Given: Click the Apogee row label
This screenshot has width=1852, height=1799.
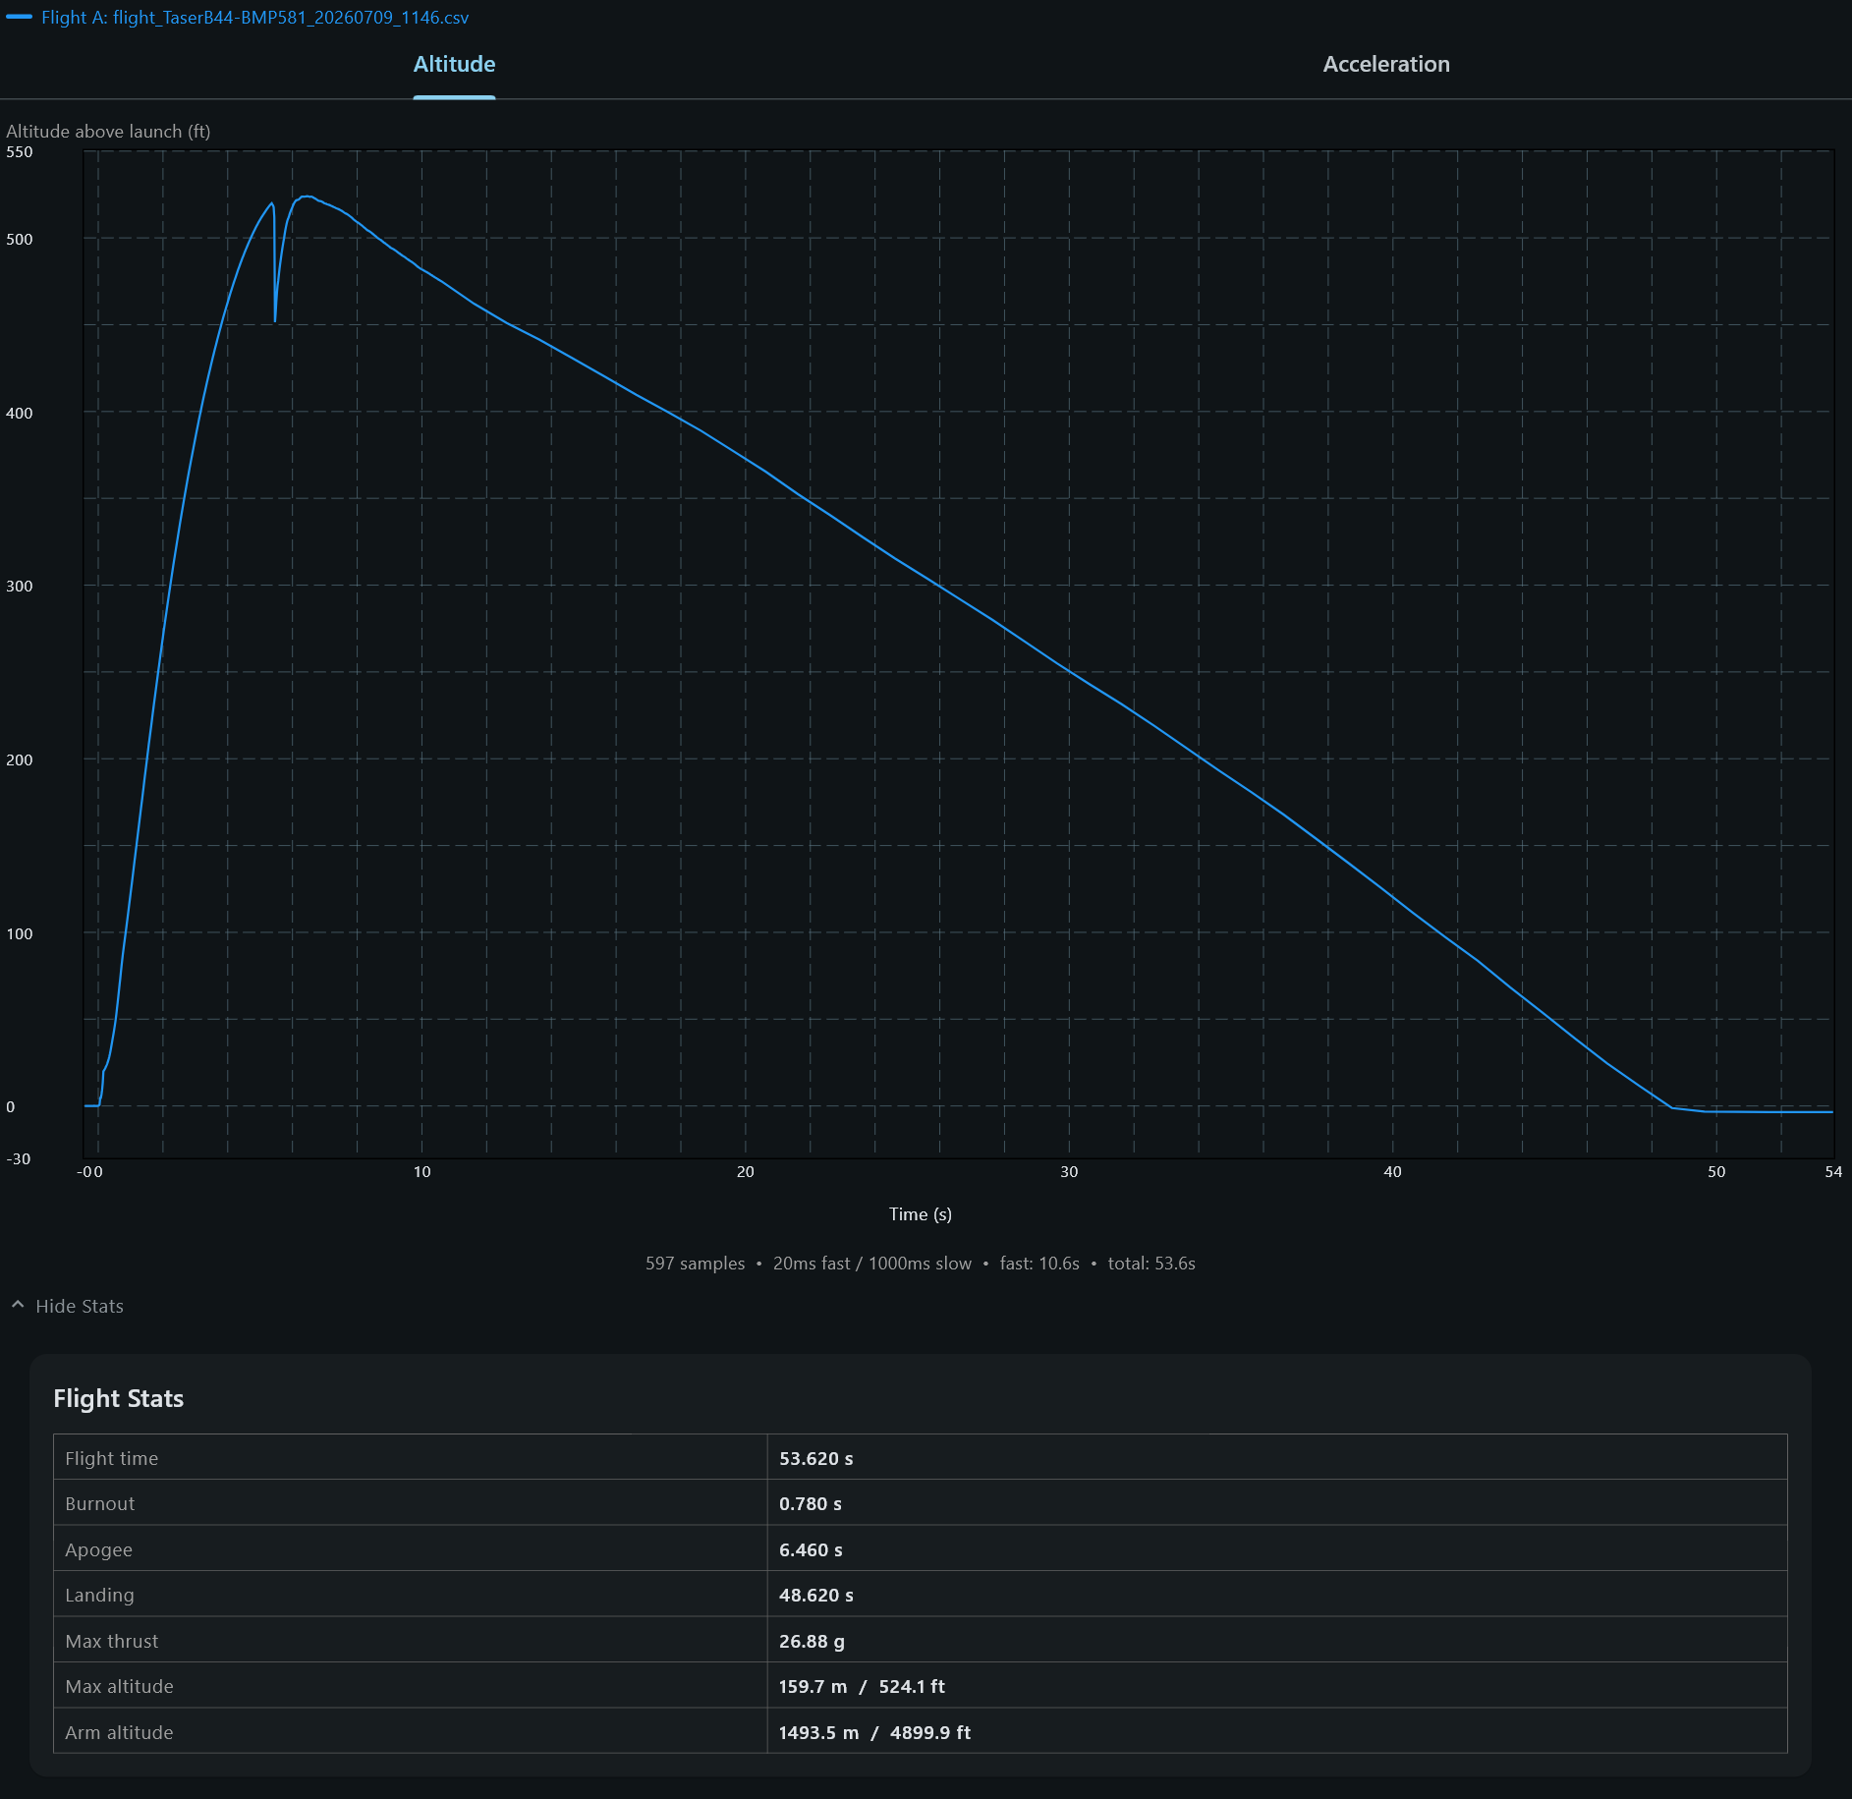Looking at the screenshot, I should 98,1549.
